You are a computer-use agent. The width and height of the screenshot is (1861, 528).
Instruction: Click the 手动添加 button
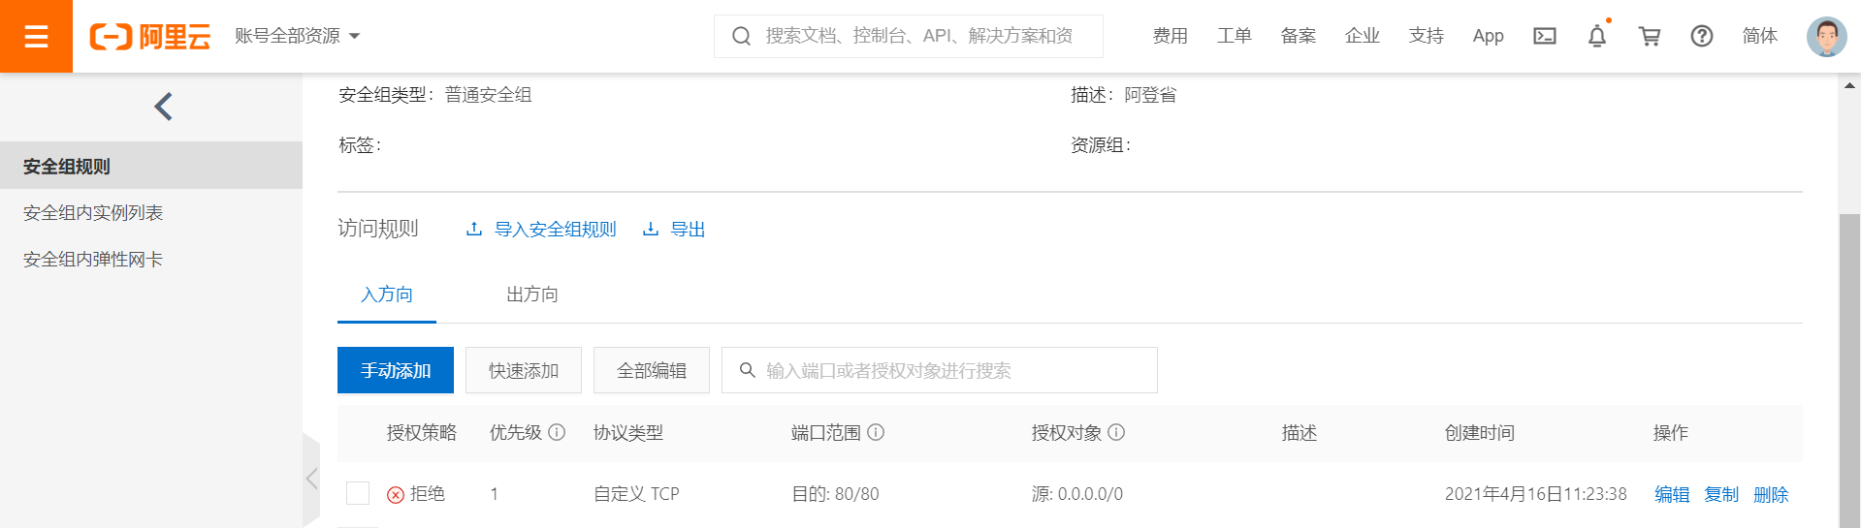tap(395, 370)
